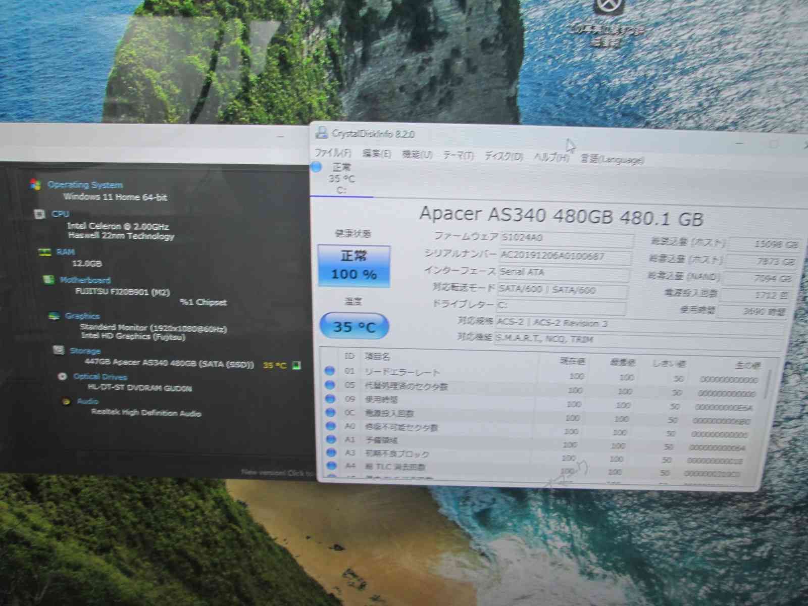Click the RAM icon in the system summary
This screenshot has width=808, height=606.
coord(46,251)
